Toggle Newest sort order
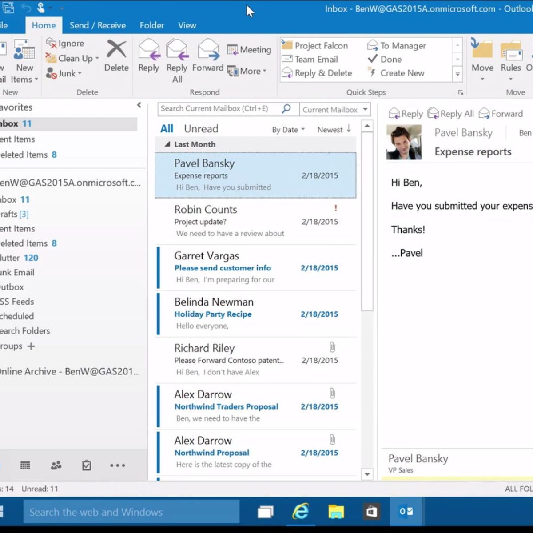The height and width of the screenshot is (533, 533). [334, 129]
